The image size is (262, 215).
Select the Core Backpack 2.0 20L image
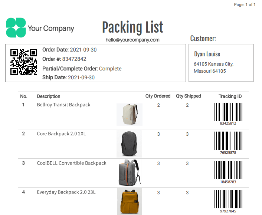coord(129,144)
